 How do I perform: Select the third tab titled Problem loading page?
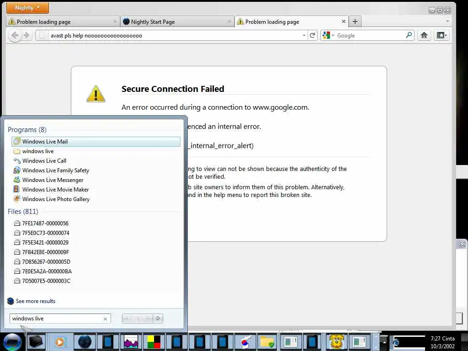click(292, 22)
